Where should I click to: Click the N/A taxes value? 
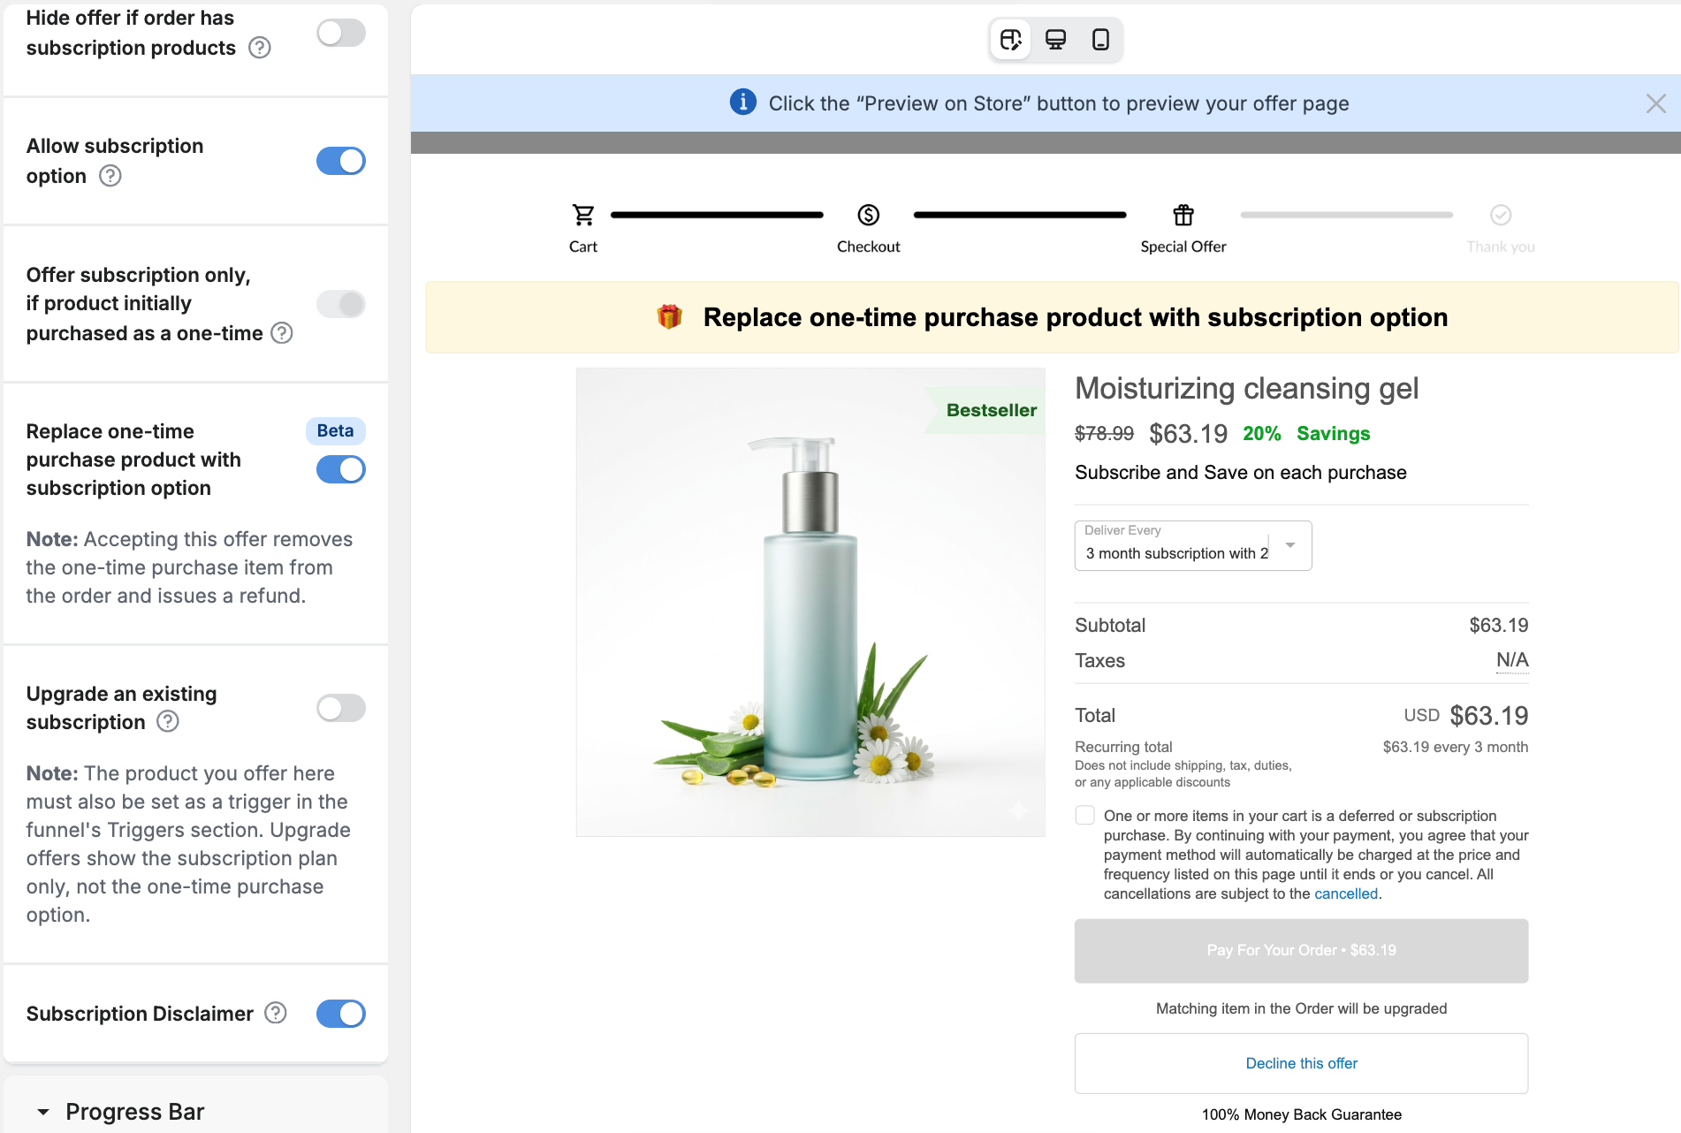coord(1512,660)
